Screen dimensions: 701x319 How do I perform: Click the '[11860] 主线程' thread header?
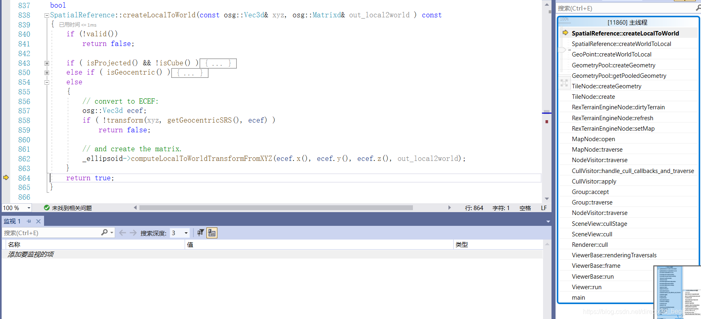627,23
